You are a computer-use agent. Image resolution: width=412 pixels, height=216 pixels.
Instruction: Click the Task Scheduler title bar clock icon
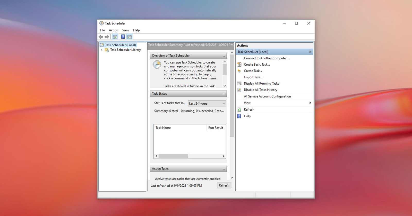click(x=101, y=23)
